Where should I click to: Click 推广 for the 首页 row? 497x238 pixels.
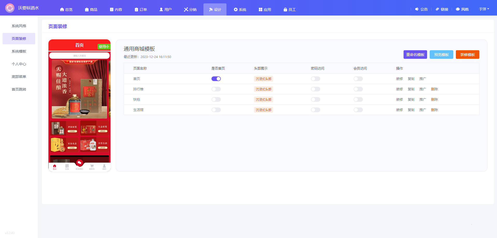[423, 79]
